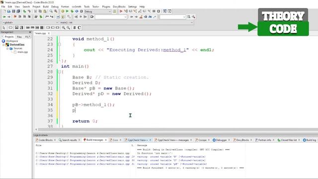Collapse code fold marker at line 23

(x=60, y=44)
